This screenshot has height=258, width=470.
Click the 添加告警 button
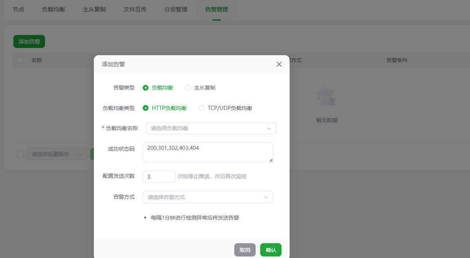29,41
